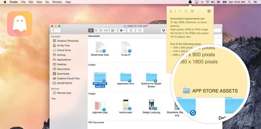Open the Action gear dropdown
Viewport: 261px width, 129px height.
tap(122, 30)
